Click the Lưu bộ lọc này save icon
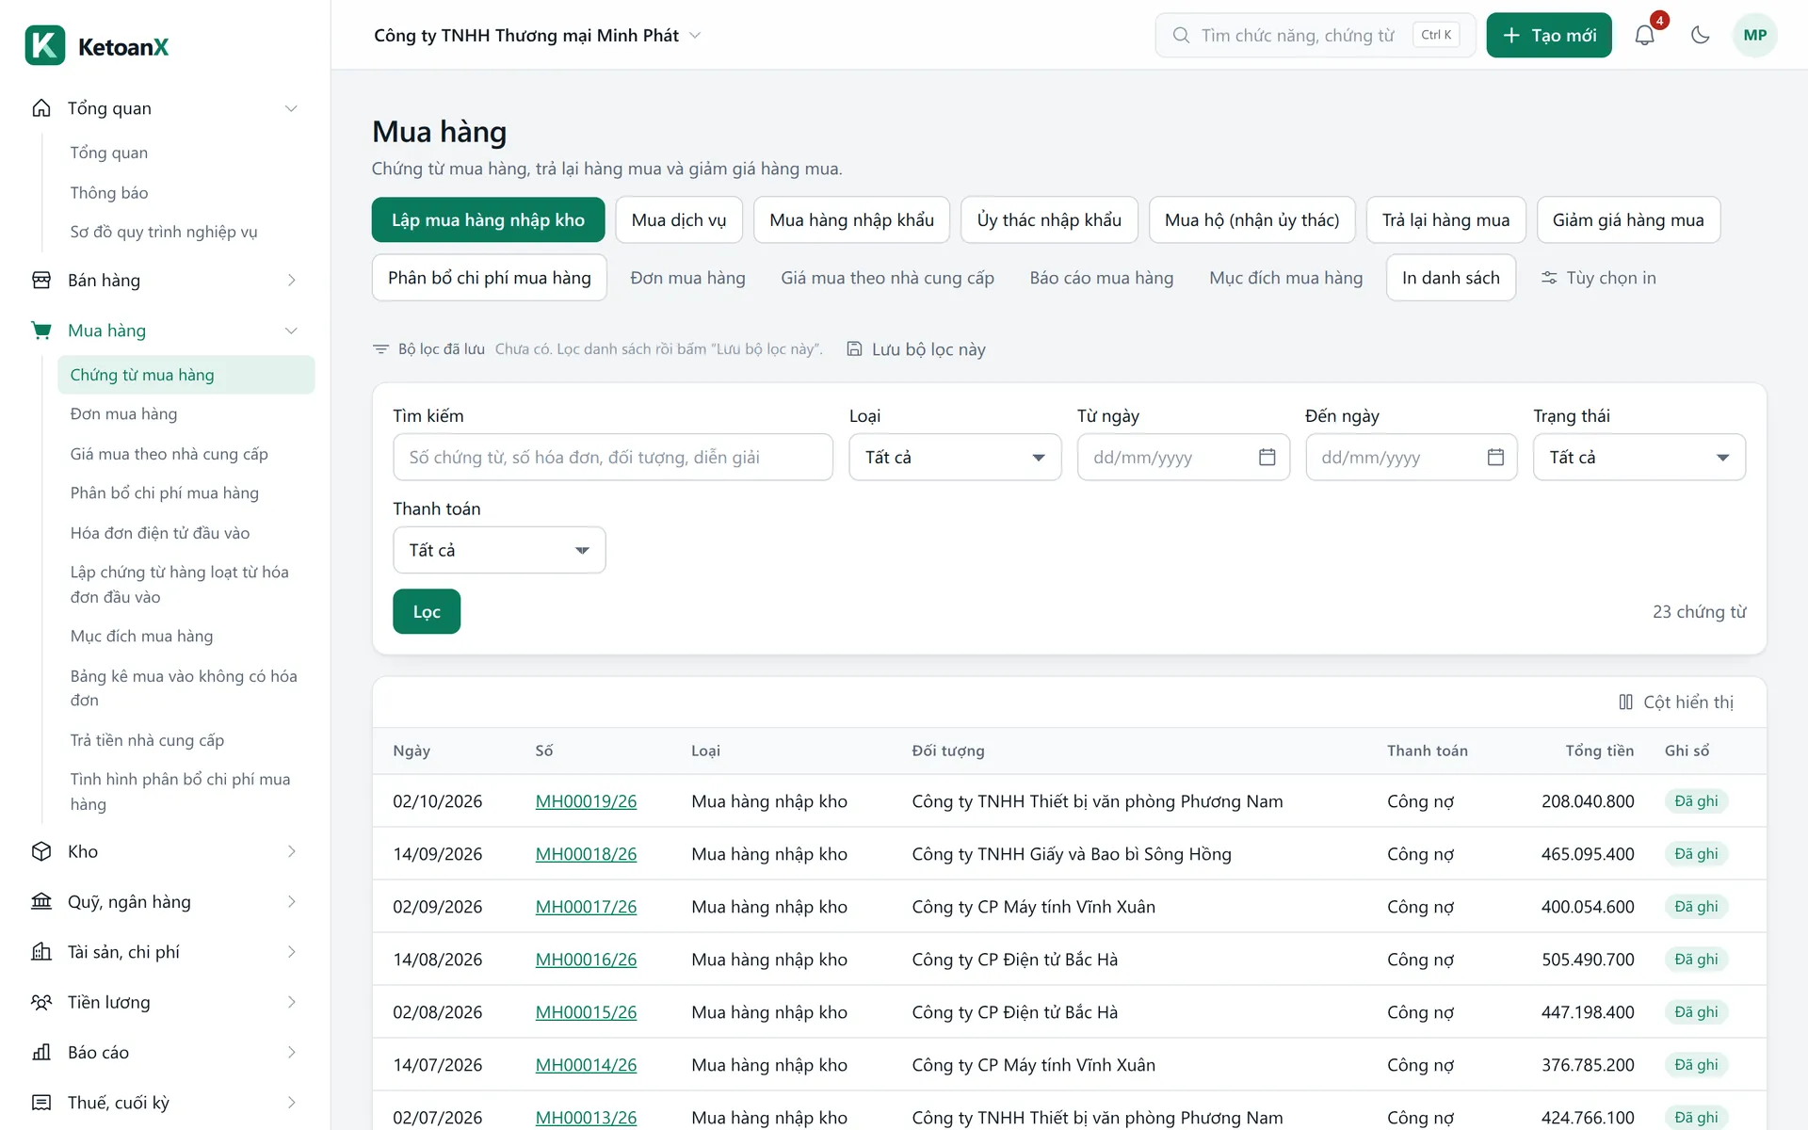 (x=854, y=349)
